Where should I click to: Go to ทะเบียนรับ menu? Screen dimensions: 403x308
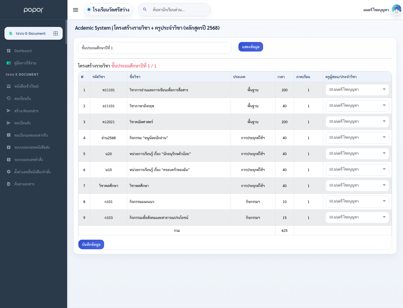click(x=34, y=99)
